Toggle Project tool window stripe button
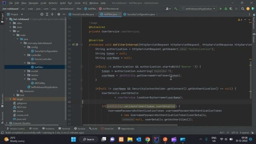The height and width of the screenshot is (144, 256). [2, 18]
